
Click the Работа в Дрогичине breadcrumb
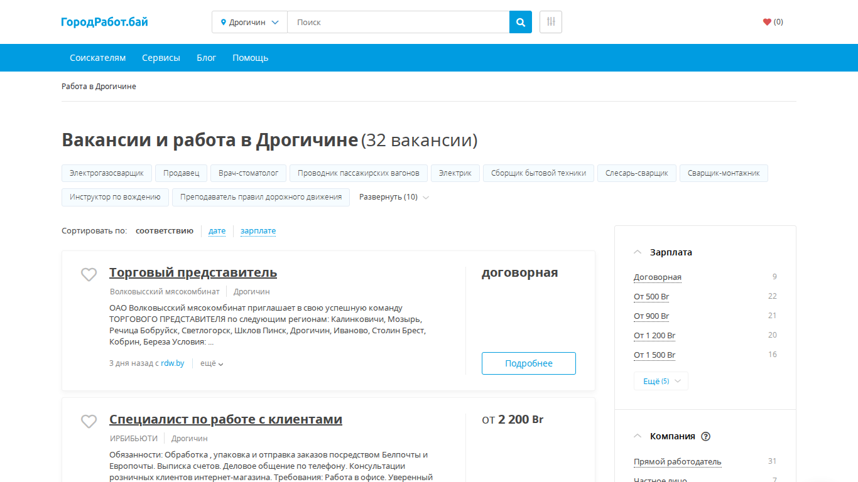pos(99,87)
